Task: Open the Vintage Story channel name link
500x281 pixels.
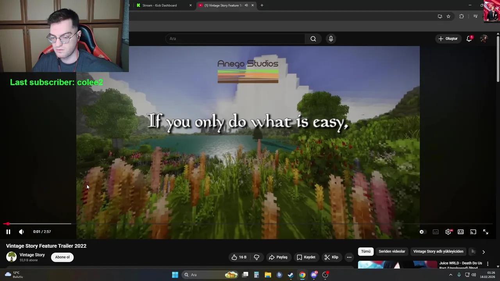Action: [32, 255]
